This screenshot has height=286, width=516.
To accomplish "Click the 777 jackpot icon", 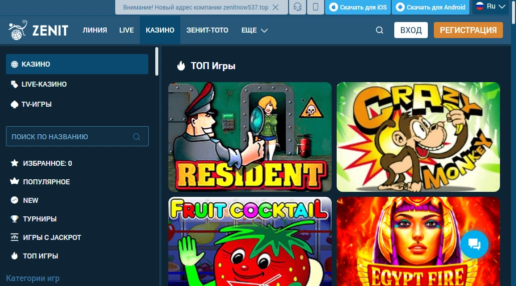I will 15,237.
